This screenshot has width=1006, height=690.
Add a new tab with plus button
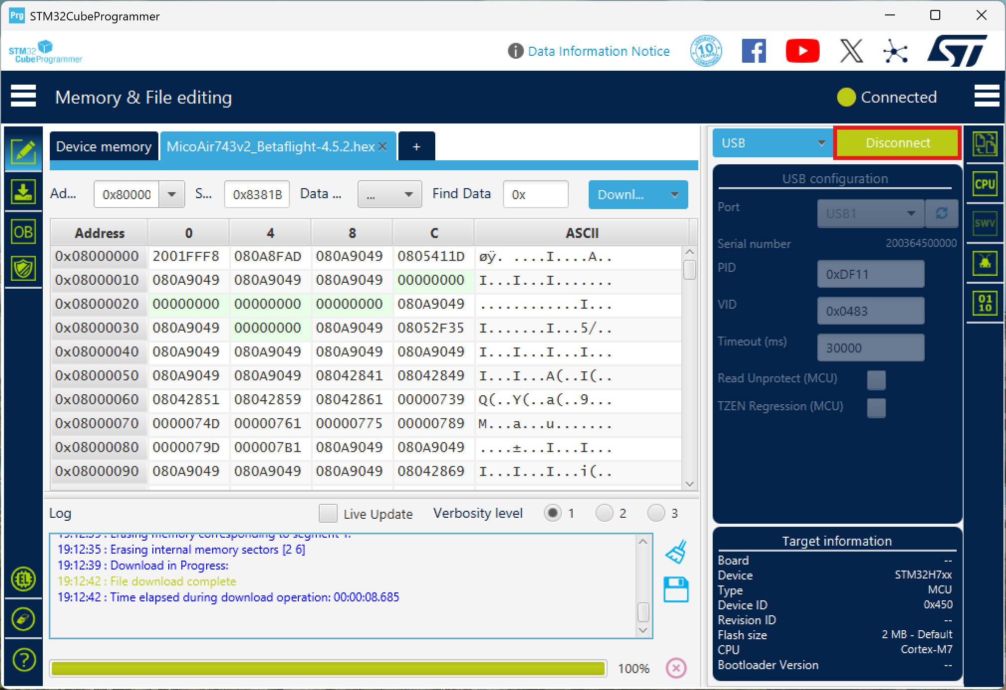tap(416, 146)
